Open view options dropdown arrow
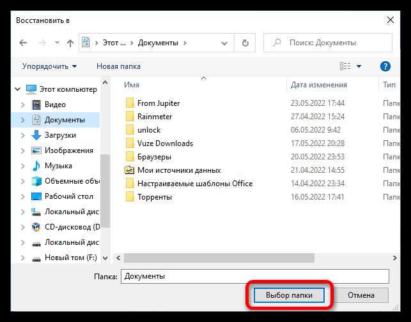 pyautogui.click(x=359, y=66)
